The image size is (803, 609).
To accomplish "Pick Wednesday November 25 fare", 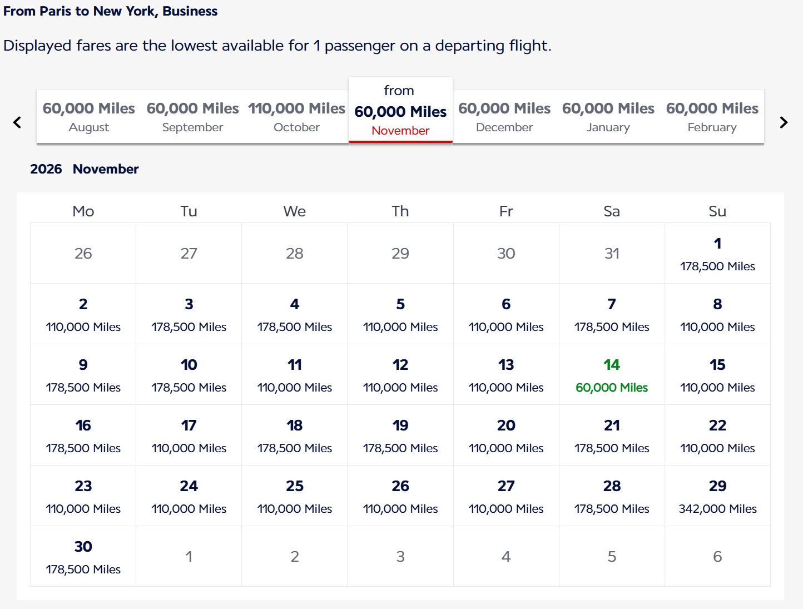I will click(x=295, y=496).
